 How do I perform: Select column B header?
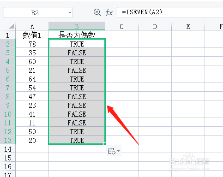(77, 26)
